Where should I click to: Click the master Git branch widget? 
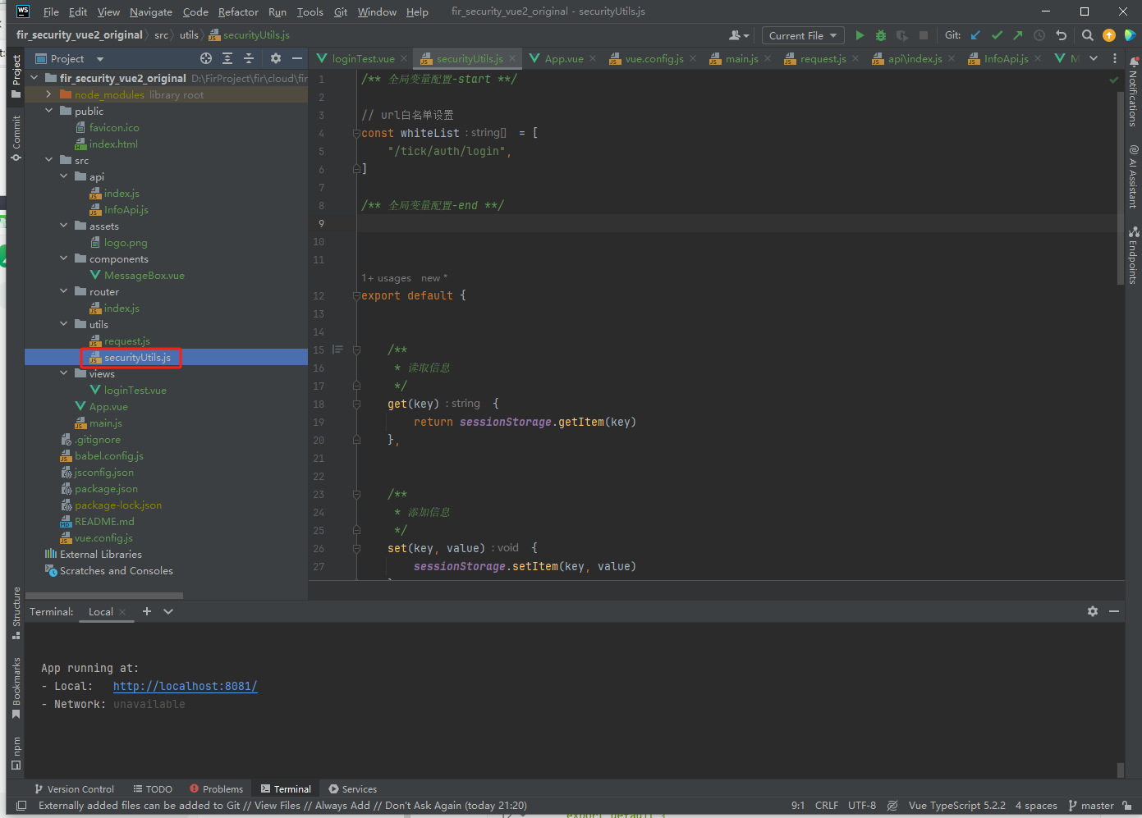tap(1091, 806)
